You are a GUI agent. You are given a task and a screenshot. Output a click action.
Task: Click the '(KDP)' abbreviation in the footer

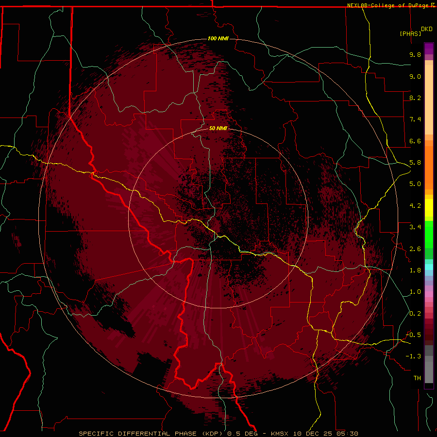tap(213, 434)
